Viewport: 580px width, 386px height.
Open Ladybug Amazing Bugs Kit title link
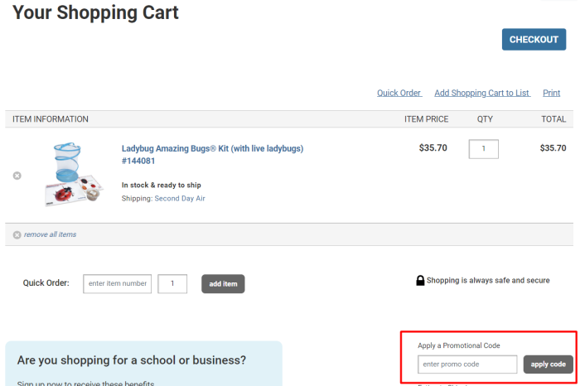coord(212,155)
